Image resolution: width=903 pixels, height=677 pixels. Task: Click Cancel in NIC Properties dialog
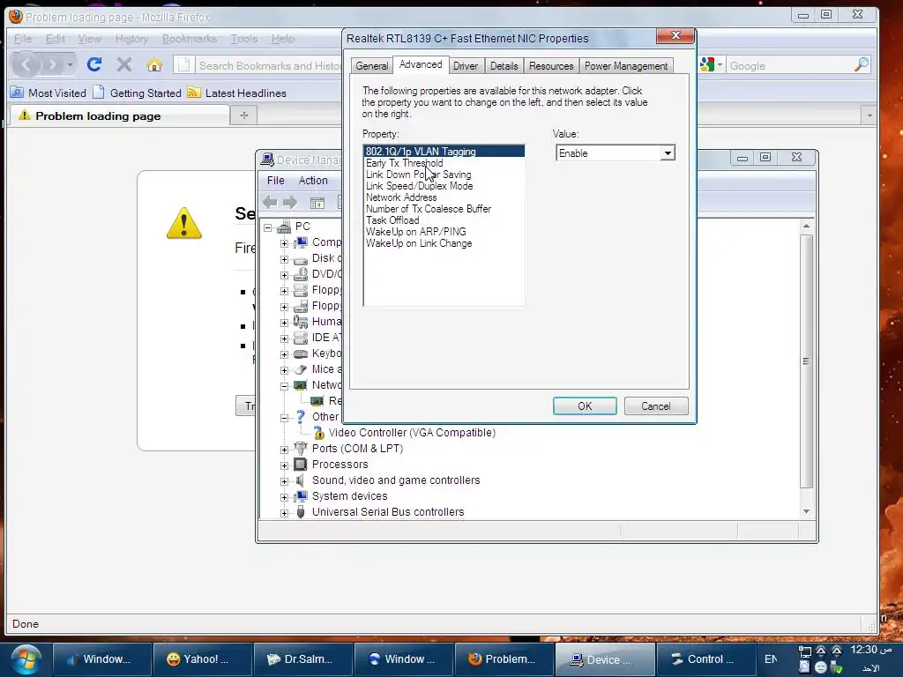pyautogui.click(x=656, y=405)
